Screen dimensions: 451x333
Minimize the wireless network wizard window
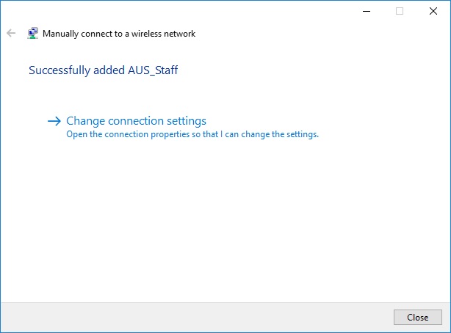coord(367,11)
